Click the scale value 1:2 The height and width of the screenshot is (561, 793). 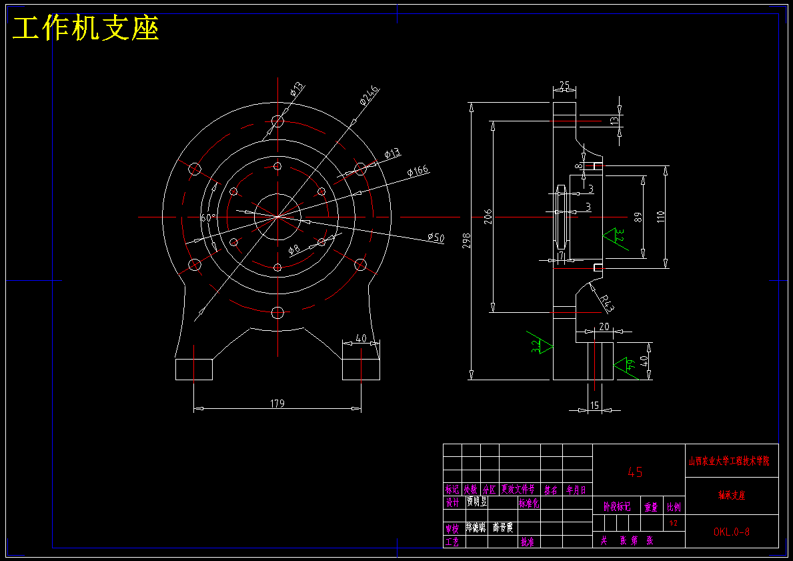(x=673, y=523)
